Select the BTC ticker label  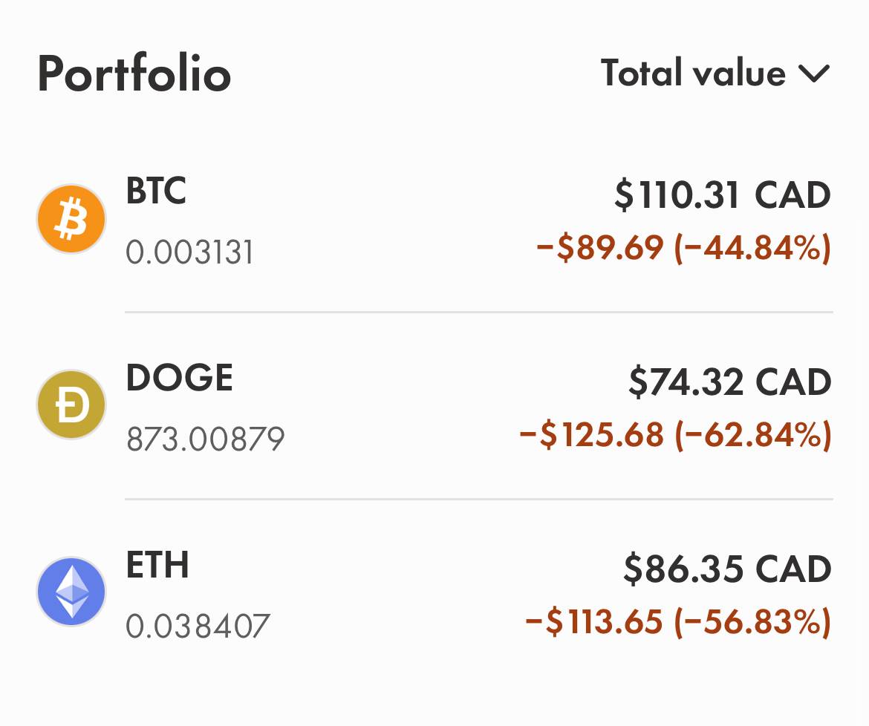pos(156,191)
